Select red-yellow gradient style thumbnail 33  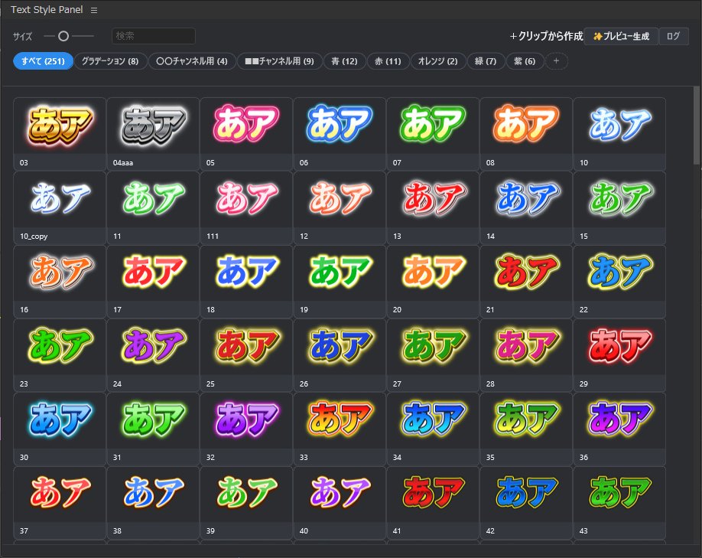tap(340, 429)
